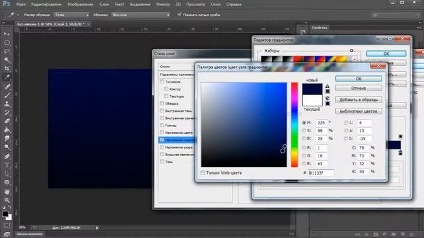
Task: Enable the Тень checkbox
Action: (x=162, y=161)
